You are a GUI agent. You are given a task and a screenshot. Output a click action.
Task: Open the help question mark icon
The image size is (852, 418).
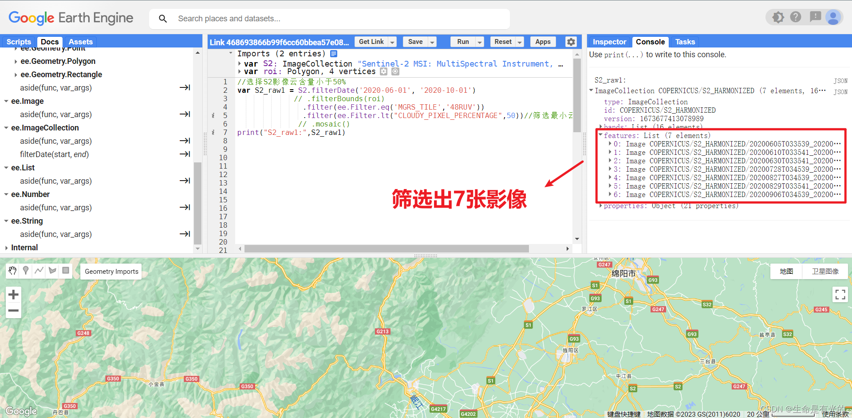click(796, 17)
